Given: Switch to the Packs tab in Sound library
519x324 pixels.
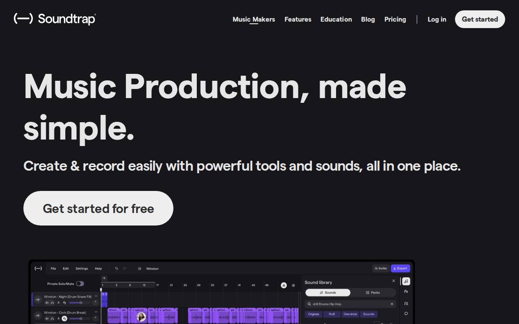Looking at the screenshot, I should click(x=373, y=292).
